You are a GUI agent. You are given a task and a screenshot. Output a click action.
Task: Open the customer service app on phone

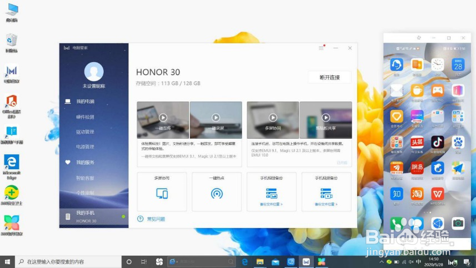tap(397, 64)
